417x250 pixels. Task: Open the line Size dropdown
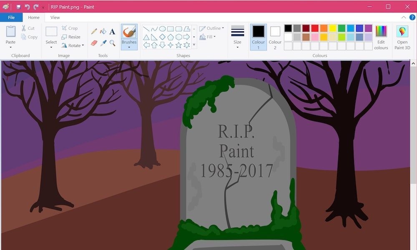tap(238, 37)
